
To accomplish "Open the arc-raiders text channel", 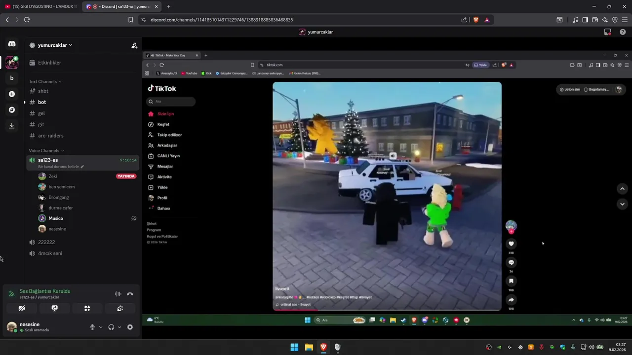I will 82,136.
